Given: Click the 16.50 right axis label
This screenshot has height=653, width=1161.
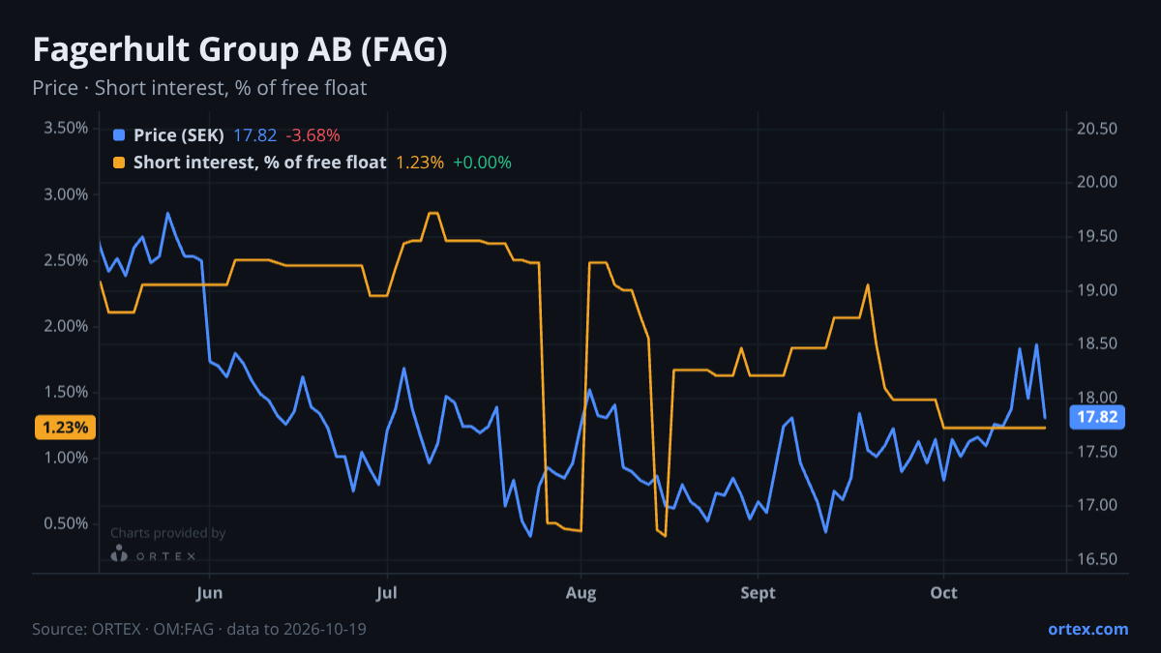Looking at the screenshot, I should [x=1098, y=559].
